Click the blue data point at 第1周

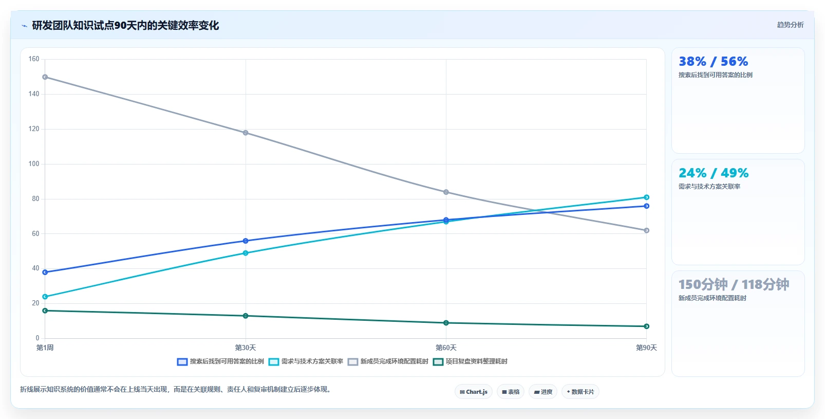(45, 272)
